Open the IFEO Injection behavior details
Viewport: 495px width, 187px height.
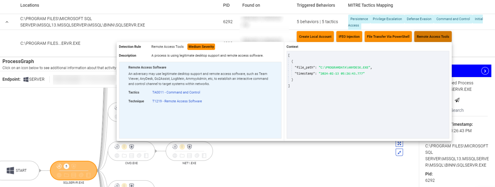point(349,37)
